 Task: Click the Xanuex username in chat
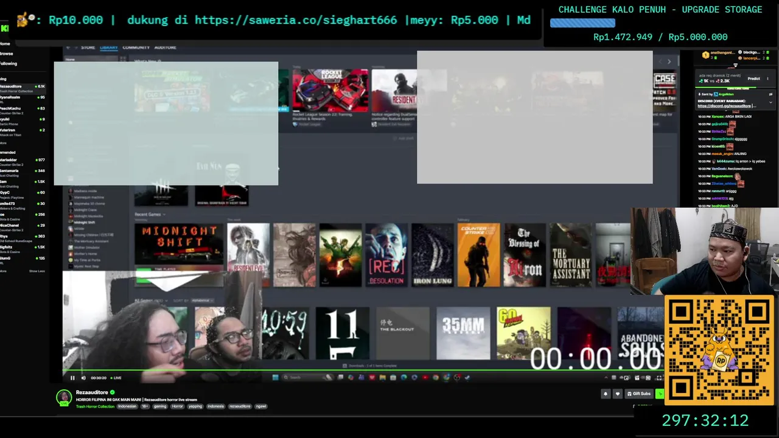click(x=718, y=116)
